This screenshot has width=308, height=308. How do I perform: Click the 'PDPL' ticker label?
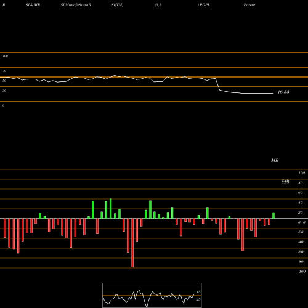pyautogui.click(x=205, y=5)
